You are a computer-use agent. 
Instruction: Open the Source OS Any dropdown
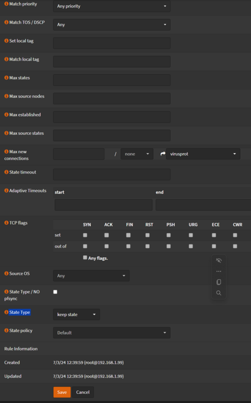pyautogui.click(x=91, y=276)
